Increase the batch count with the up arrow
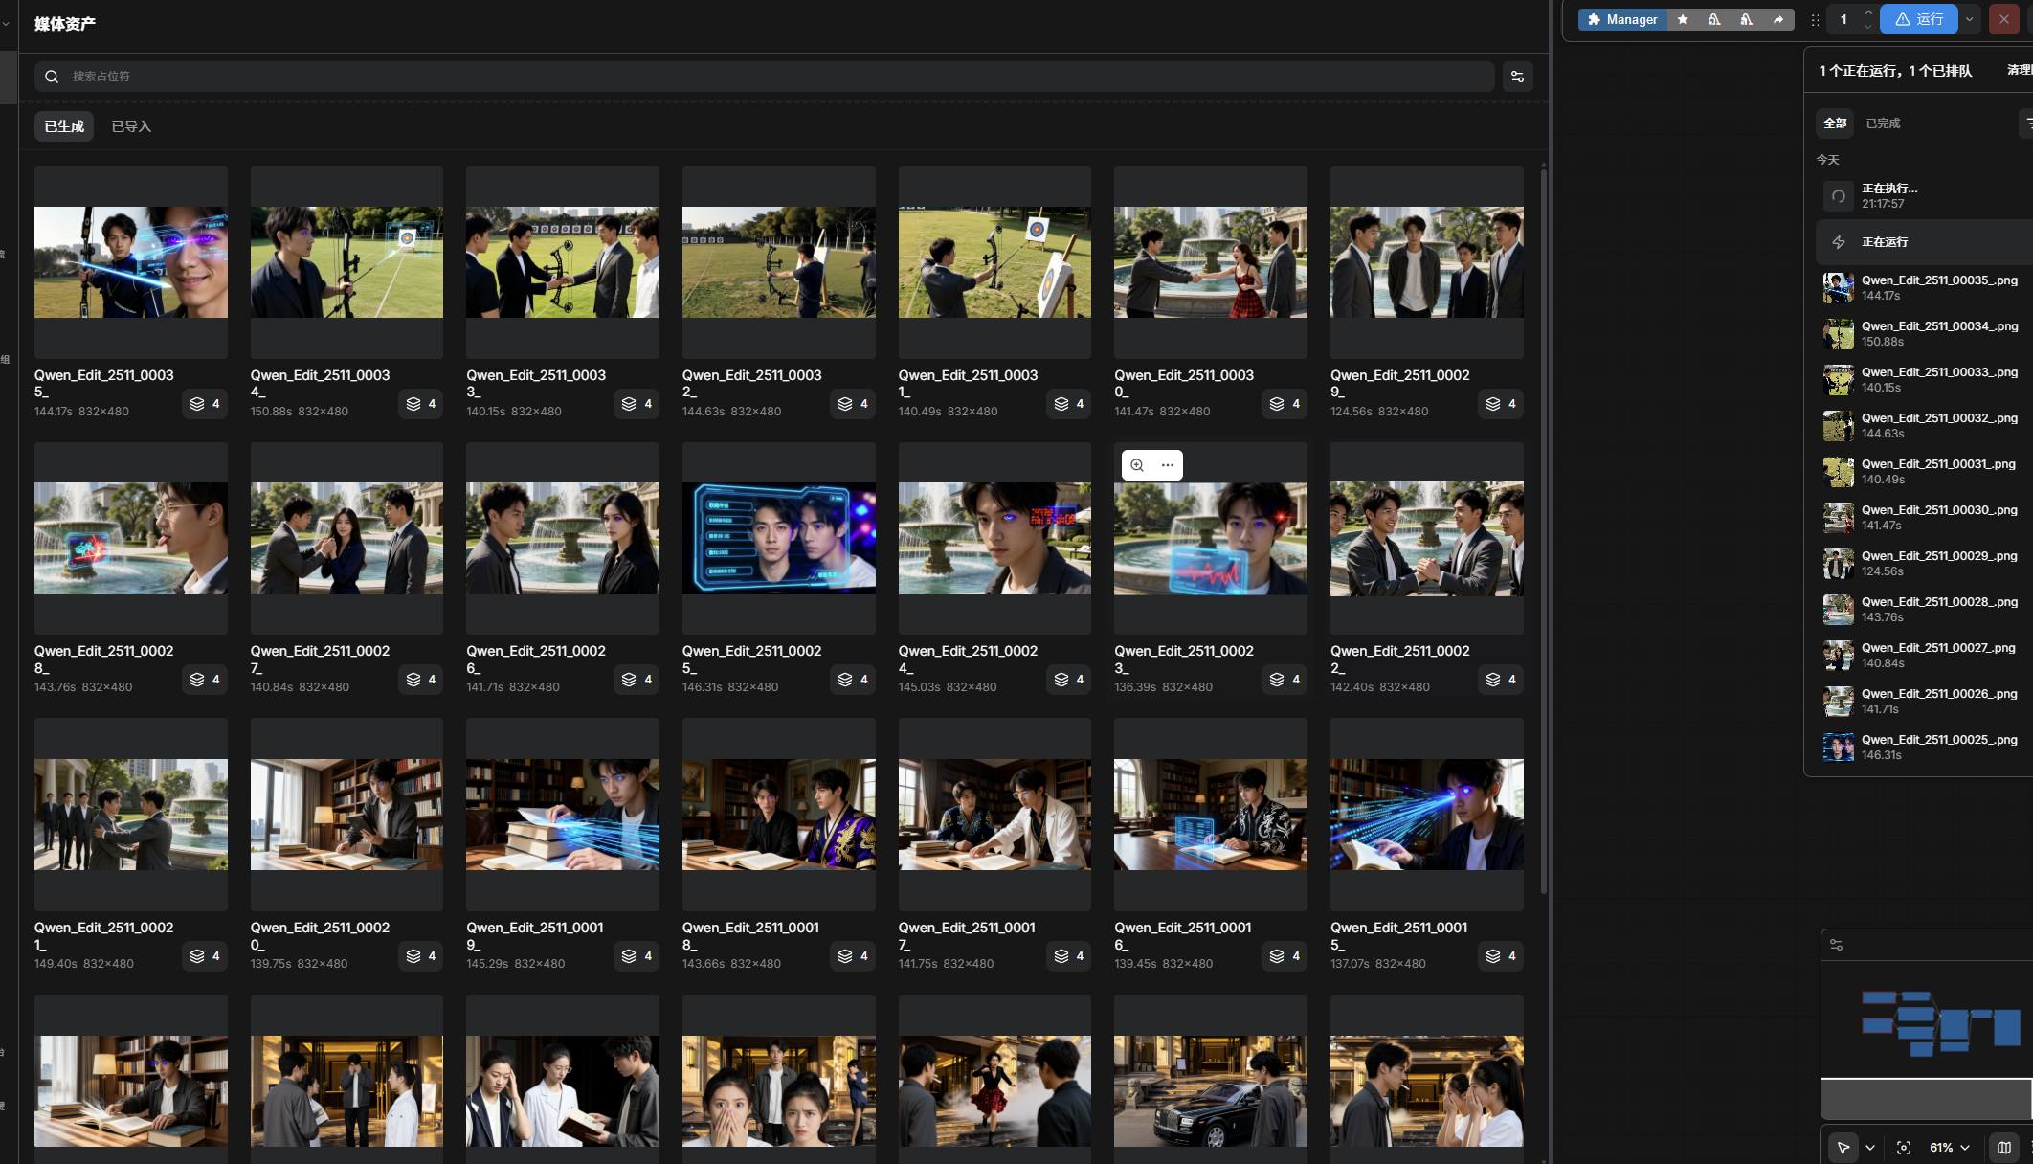The height and width of the screenshot is (1164, 2033). 1867,12
